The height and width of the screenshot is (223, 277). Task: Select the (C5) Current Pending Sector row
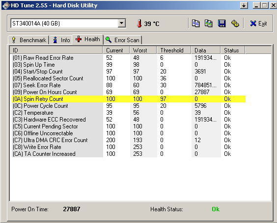pos(129,126)
